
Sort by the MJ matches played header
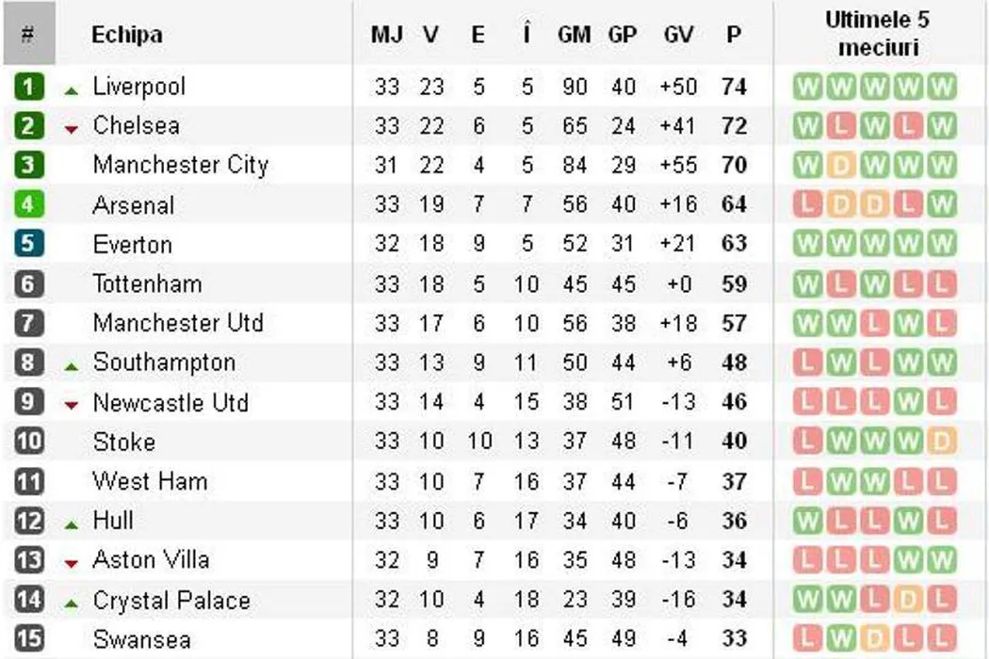[386, 35]
